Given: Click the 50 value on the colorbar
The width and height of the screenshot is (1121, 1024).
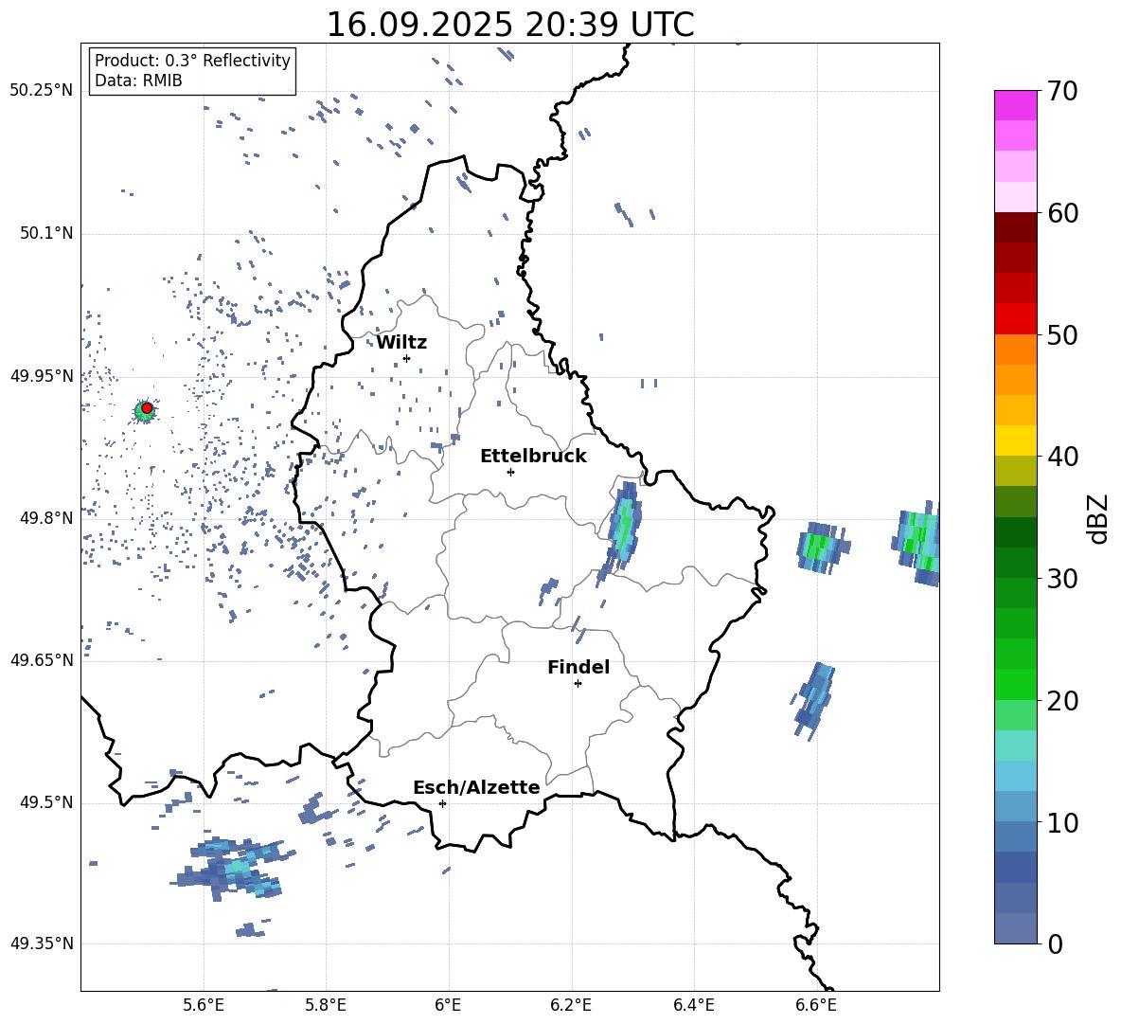Looking at the screenshot, I should pos(1062,335).
